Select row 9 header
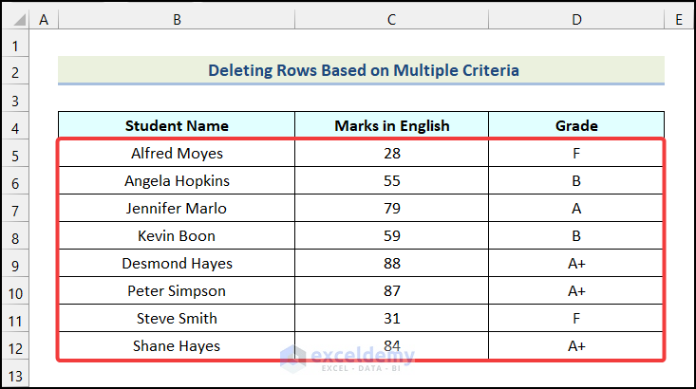 point(15,264)
